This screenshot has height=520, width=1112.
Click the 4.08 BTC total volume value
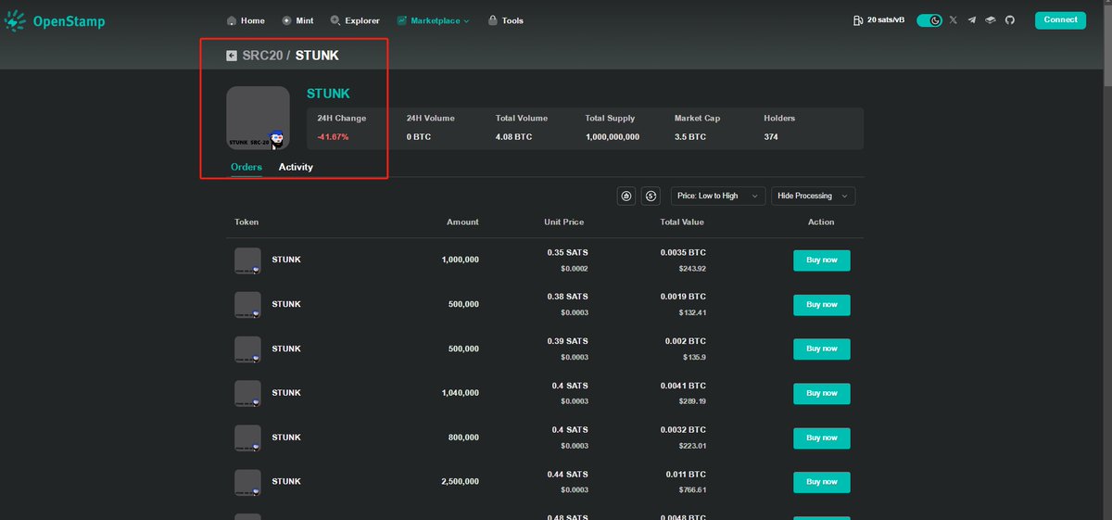point(514,137)
